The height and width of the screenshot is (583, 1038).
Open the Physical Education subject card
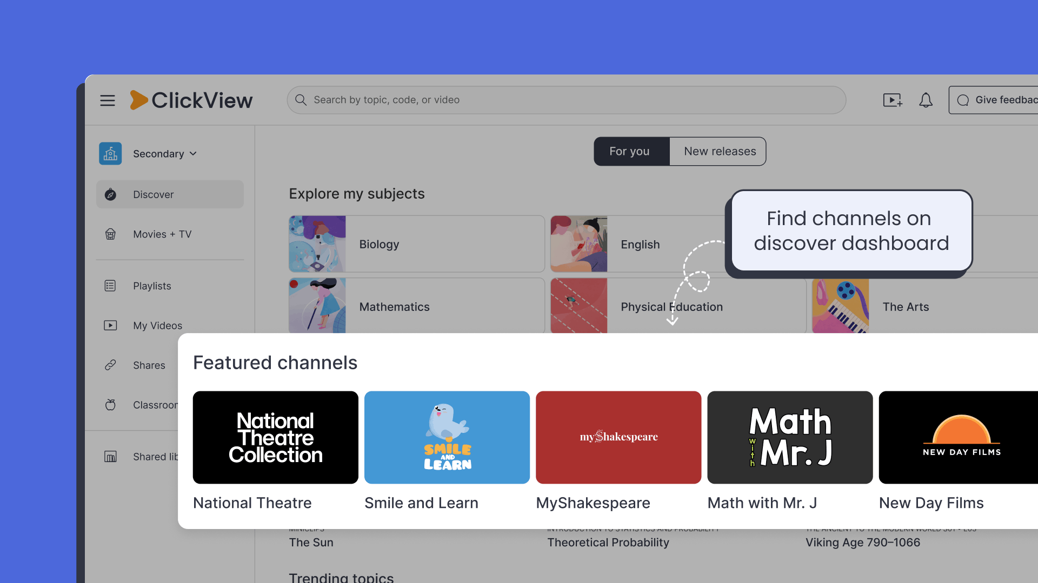(x=678, y=306)
